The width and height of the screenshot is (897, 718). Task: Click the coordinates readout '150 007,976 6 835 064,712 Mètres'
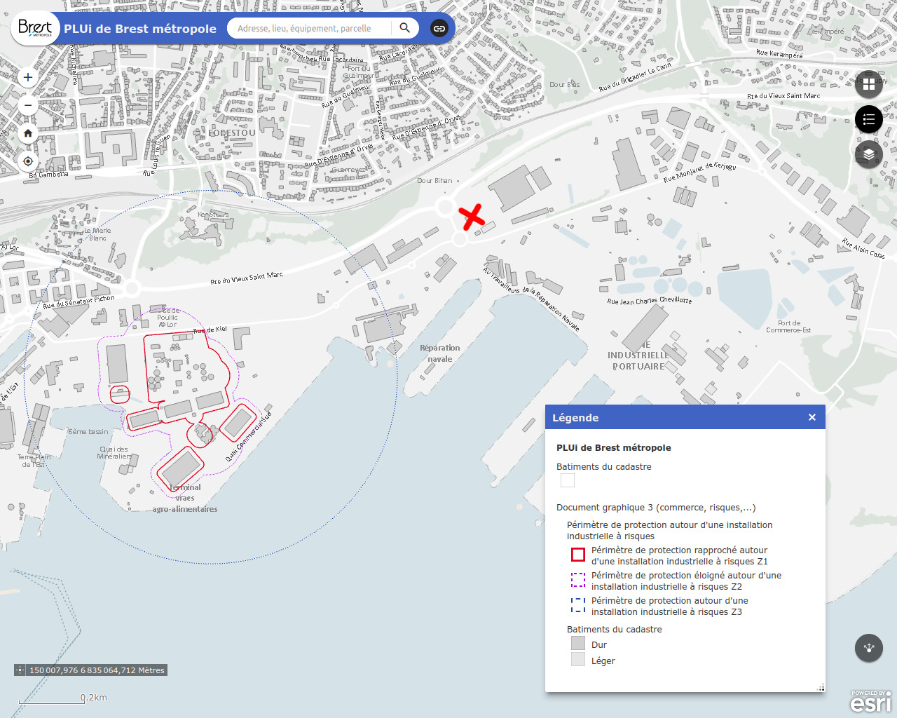click(97, 670)
